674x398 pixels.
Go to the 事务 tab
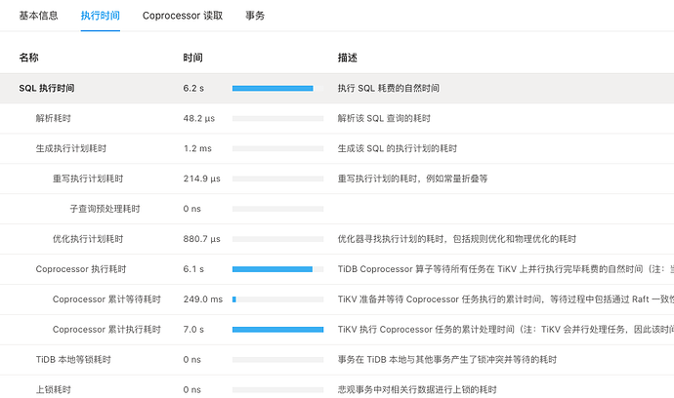point(255,16)
